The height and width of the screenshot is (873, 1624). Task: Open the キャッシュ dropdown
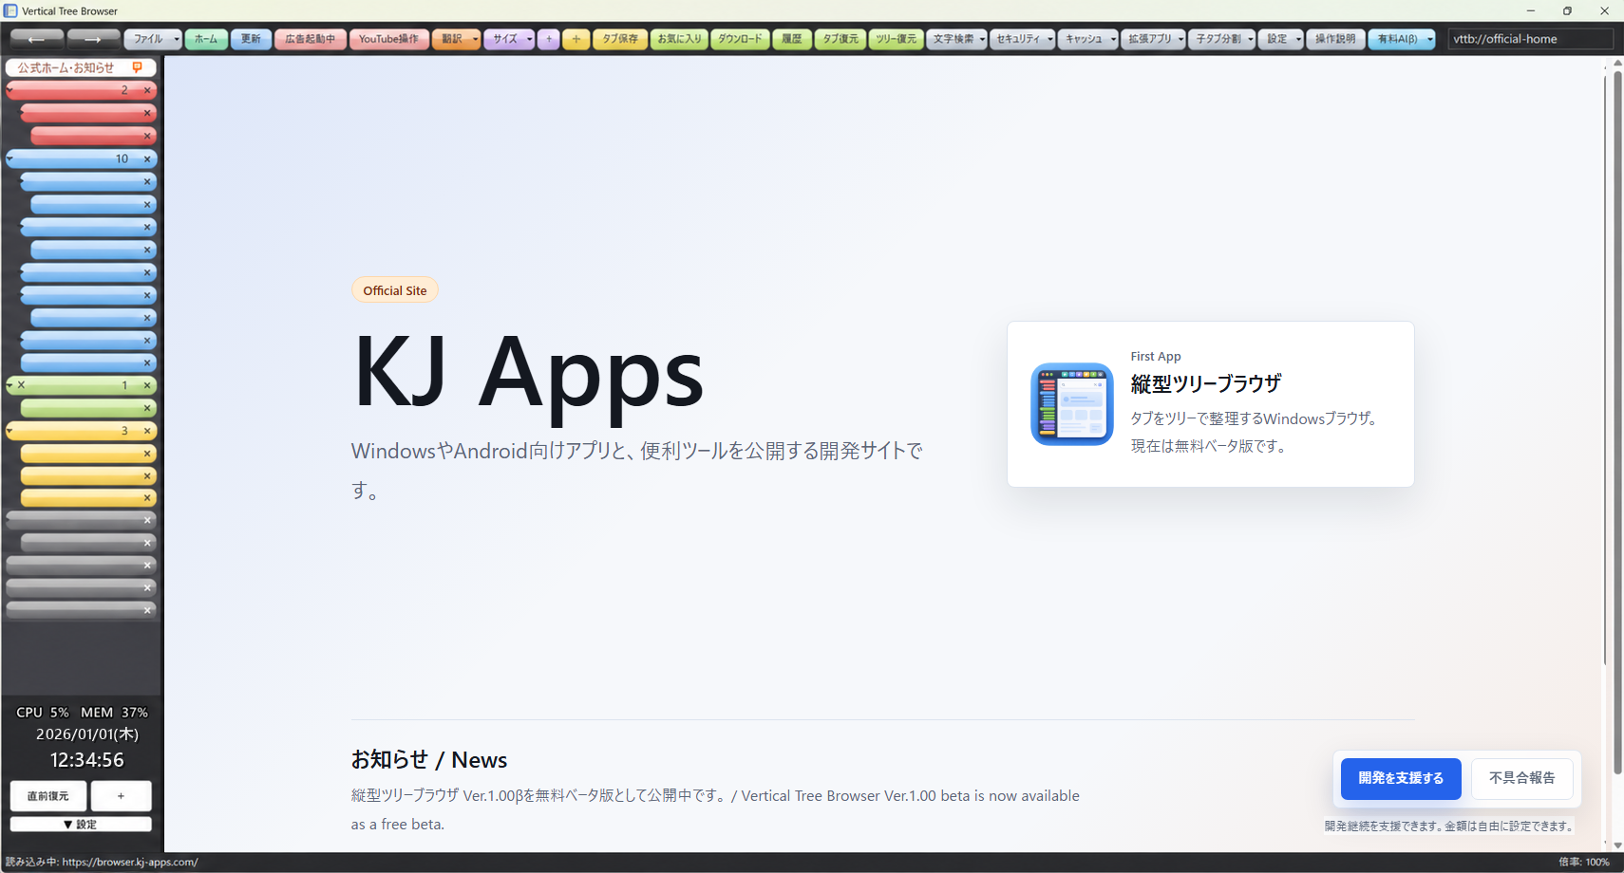(x=1088, y=39)
